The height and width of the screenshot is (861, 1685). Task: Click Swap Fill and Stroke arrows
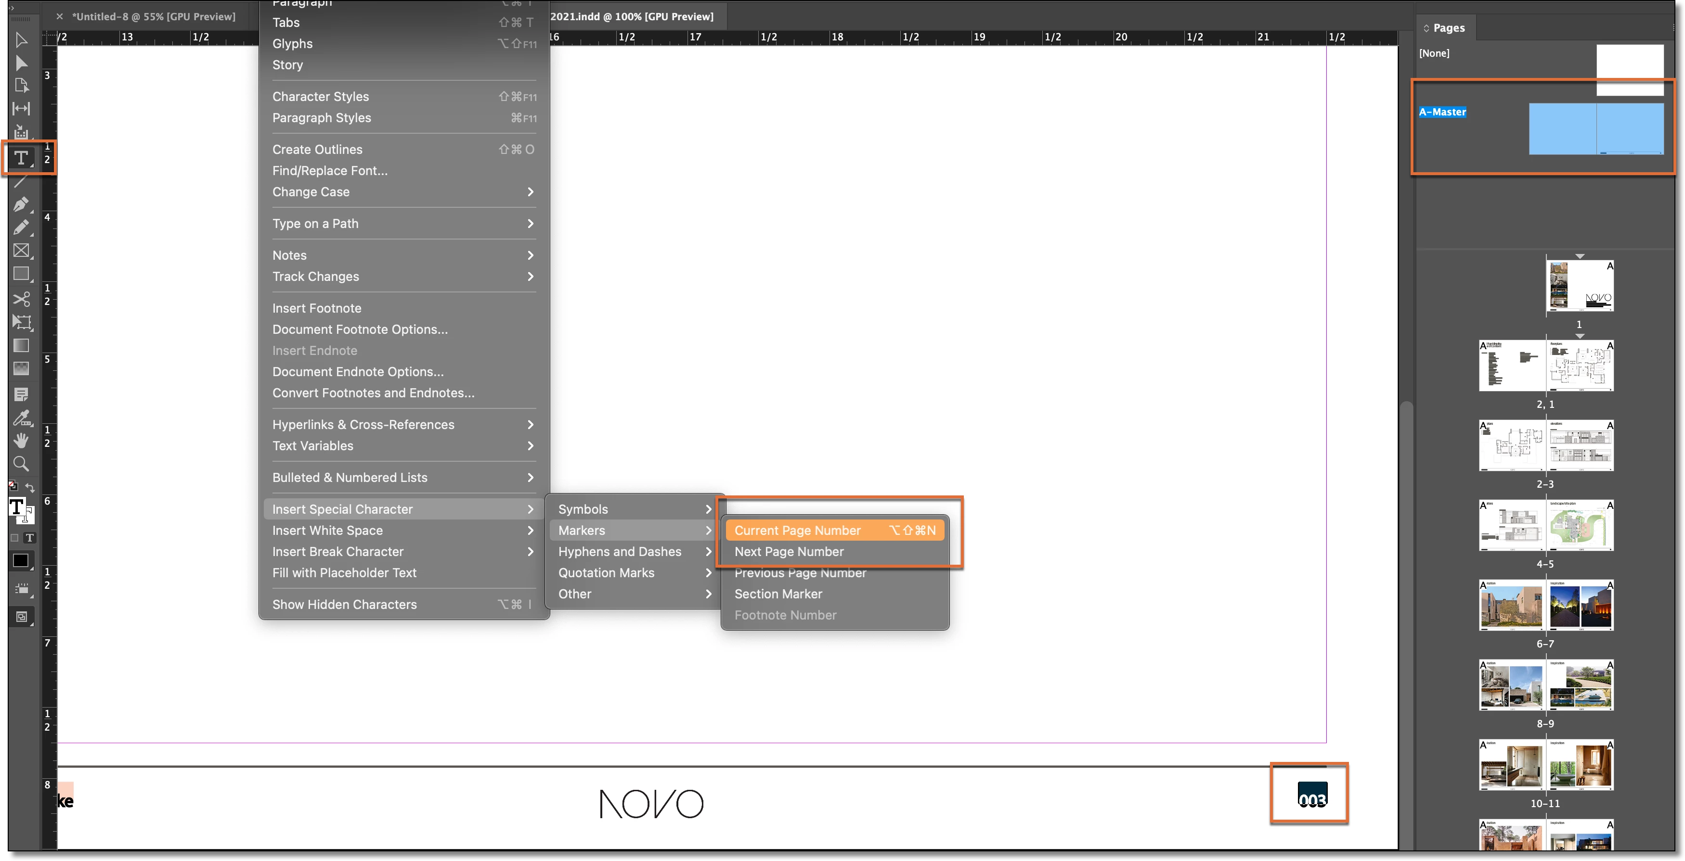30,487
